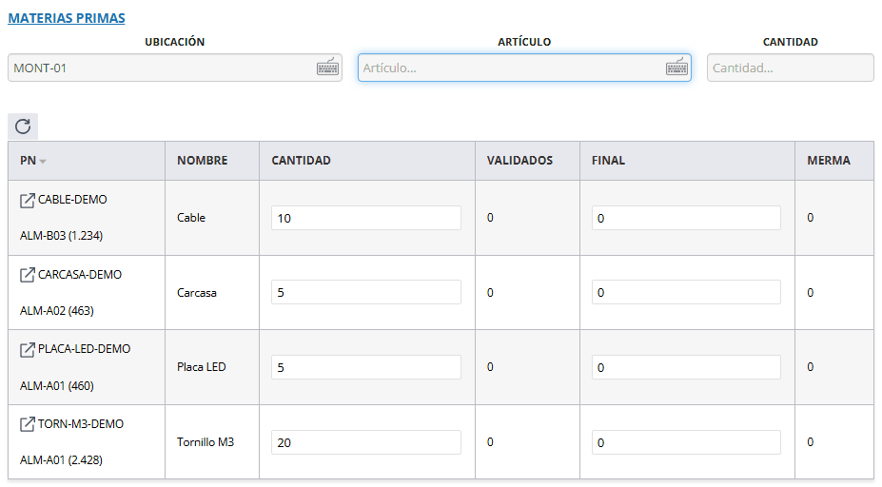This screenshot has height=487, width=882.
Task: Click location ALM-A01 (2.428)
Action: [61, 460]
